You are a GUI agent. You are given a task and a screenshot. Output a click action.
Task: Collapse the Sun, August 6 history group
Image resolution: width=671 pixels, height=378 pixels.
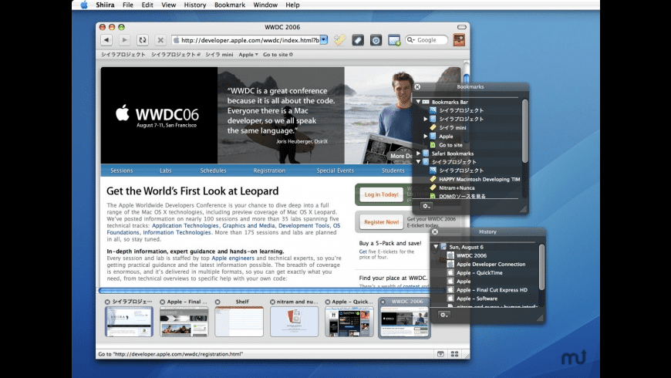click(x=436, y=247)
